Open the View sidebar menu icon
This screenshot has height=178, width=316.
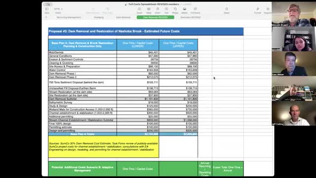click(47, 9)
